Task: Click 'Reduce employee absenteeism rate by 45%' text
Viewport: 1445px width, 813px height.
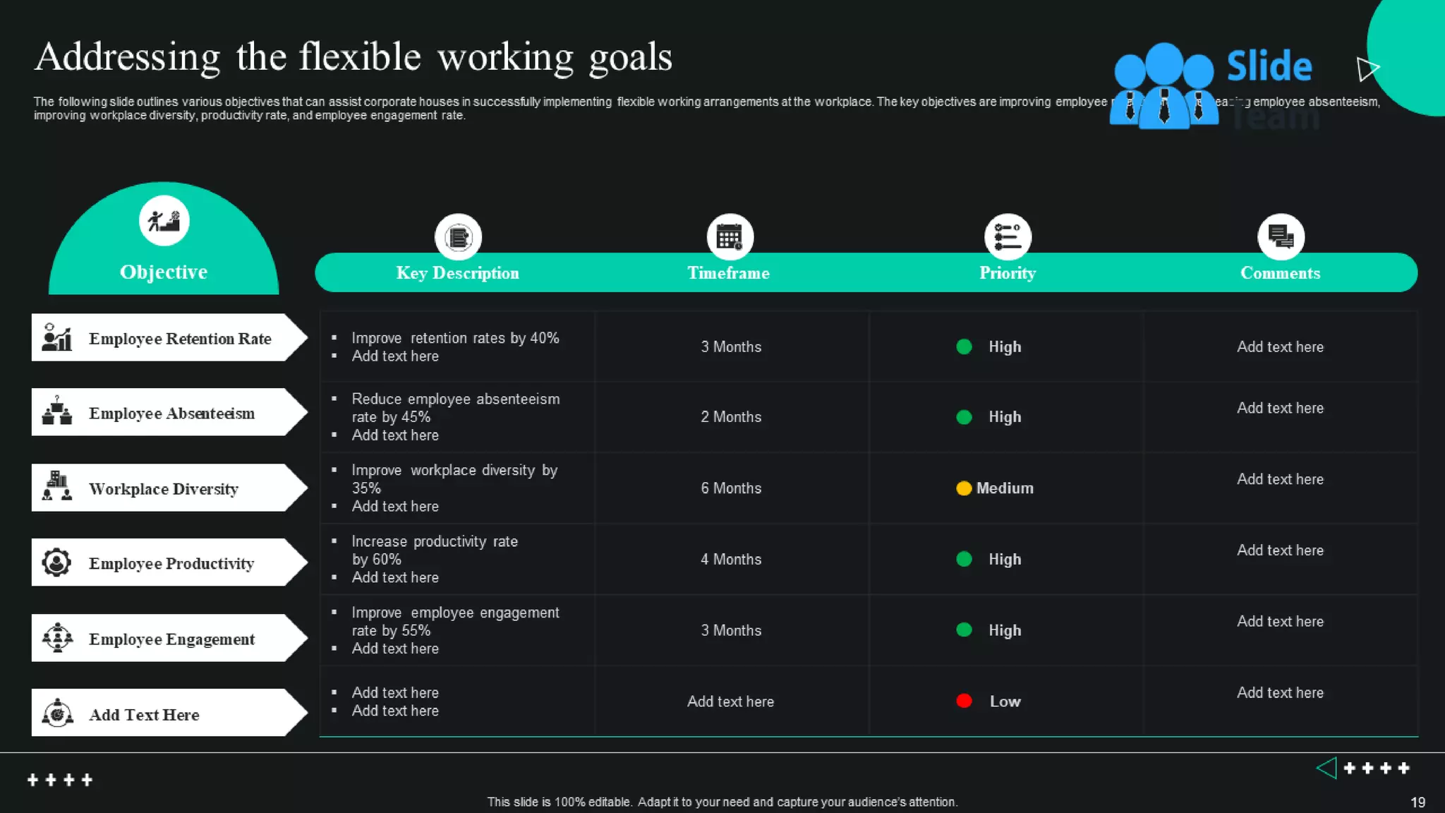Action: point(456,408)
